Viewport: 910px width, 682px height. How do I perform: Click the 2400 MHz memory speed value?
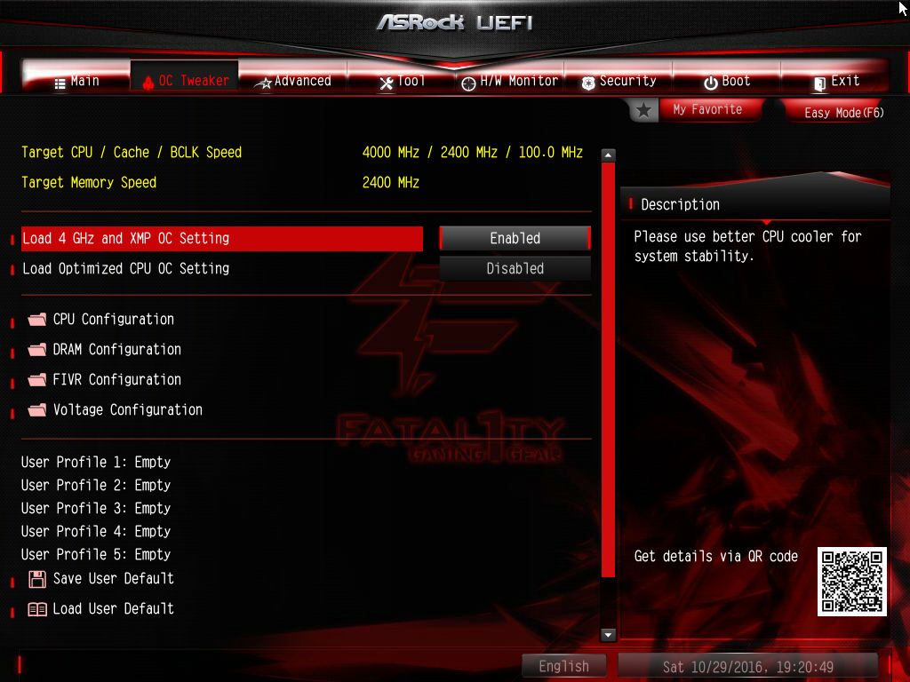(391, 183)
